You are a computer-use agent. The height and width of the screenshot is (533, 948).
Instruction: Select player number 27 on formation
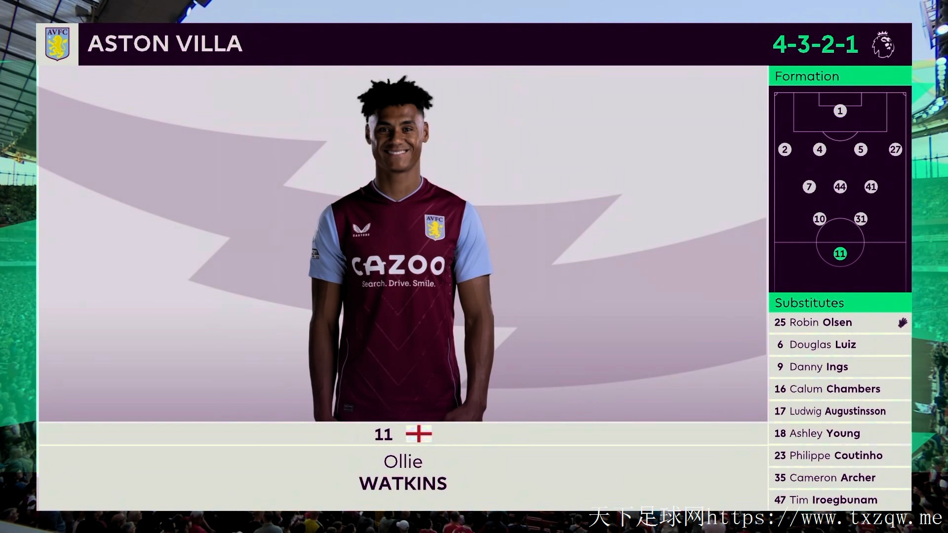click(x=895, y=150)
